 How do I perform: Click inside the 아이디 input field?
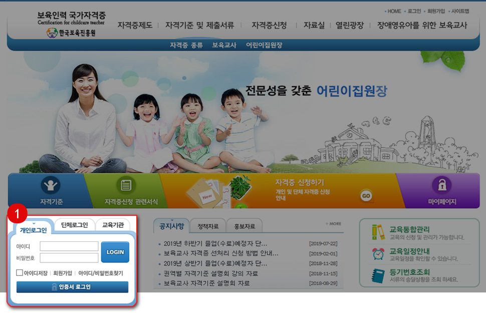coord(69,246)
